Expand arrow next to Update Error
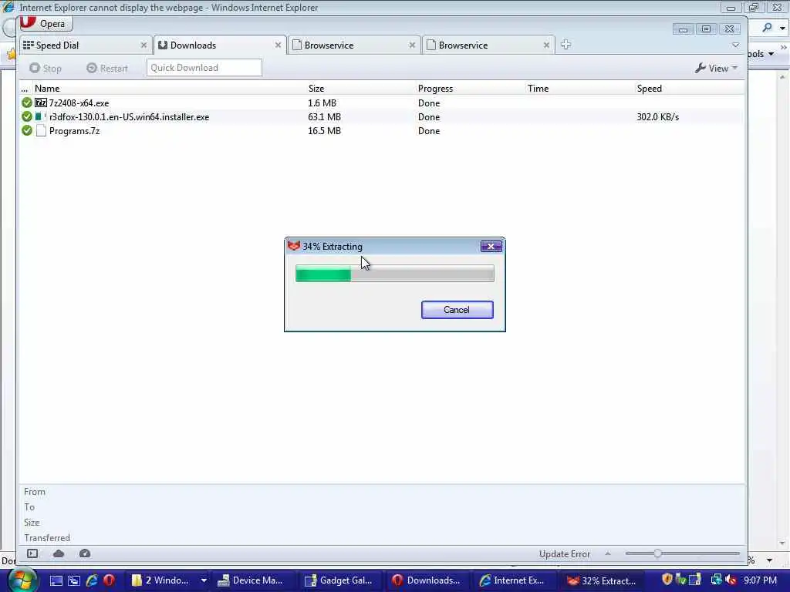This screenshot has width=790, height=592. pyautogui.click(x=608, y=553)
